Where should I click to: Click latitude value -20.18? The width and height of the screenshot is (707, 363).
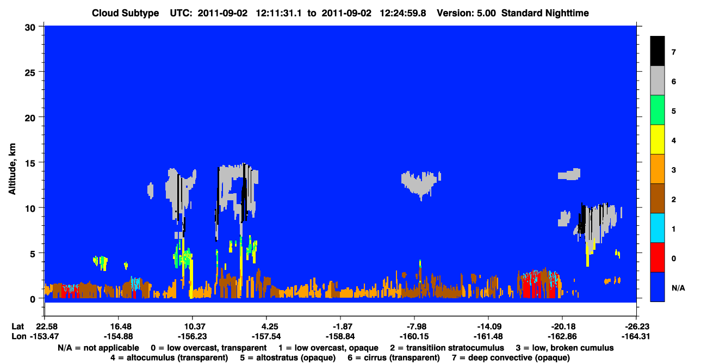coord(561,326)
